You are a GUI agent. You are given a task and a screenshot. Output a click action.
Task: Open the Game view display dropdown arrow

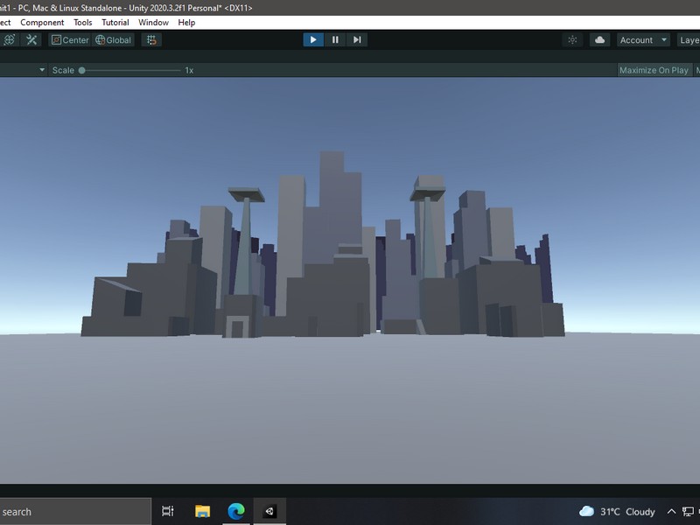[41, 68]
